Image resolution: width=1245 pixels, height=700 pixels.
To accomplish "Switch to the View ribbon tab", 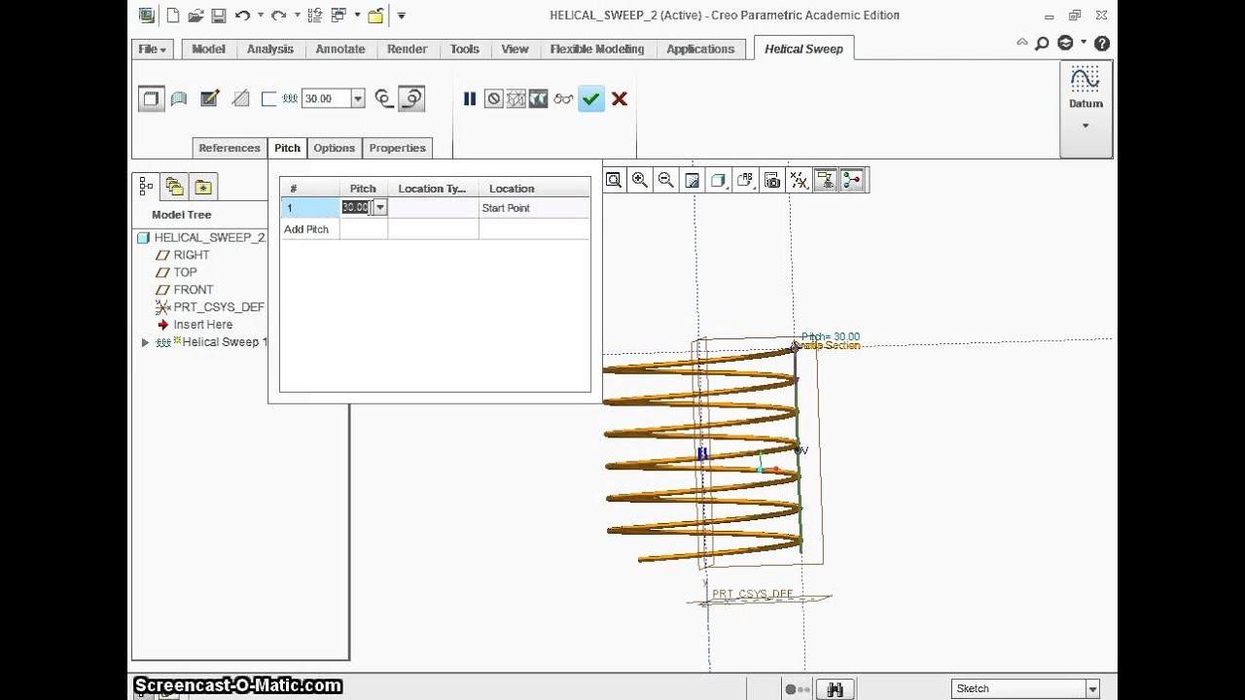I will (x=515, y=49).
